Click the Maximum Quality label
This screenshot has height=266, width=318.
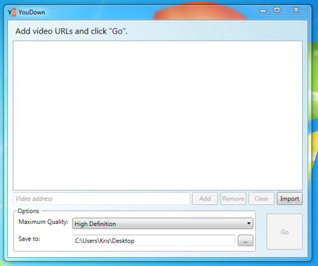pyautogui.click(x=43, y=222)
